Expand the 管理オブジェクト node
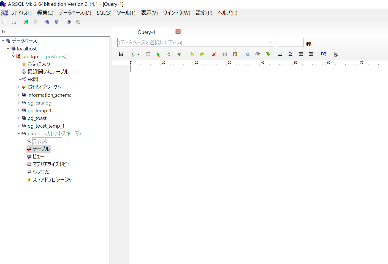 pyautogui.click(x=19, y=87)
